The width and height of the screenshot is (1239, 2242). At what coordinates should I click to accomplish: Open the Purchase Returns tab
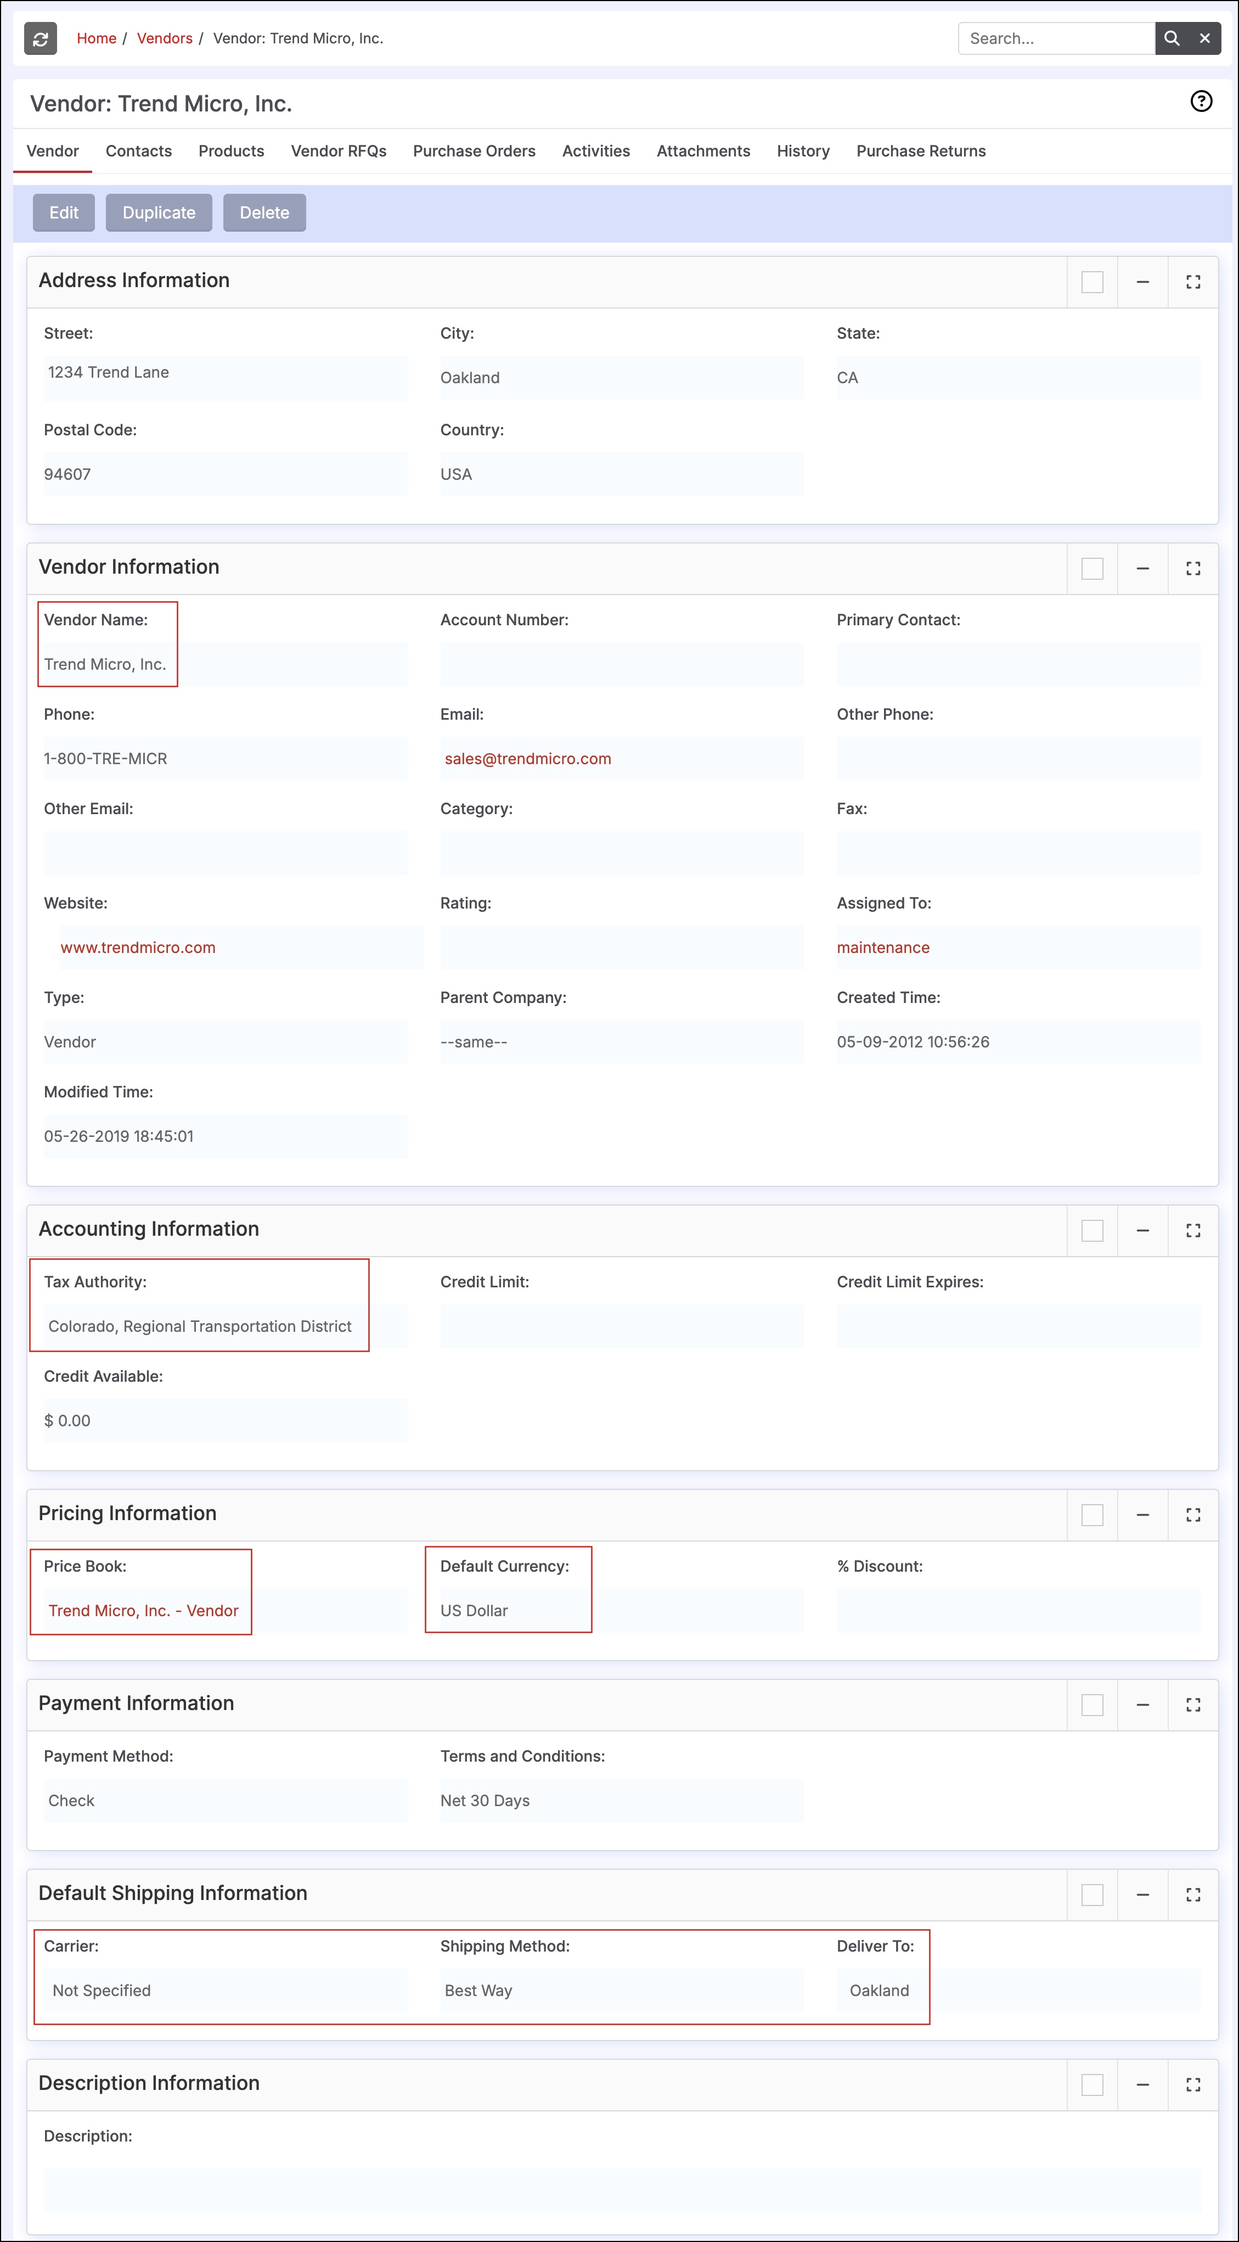click(x=921, y=150)
